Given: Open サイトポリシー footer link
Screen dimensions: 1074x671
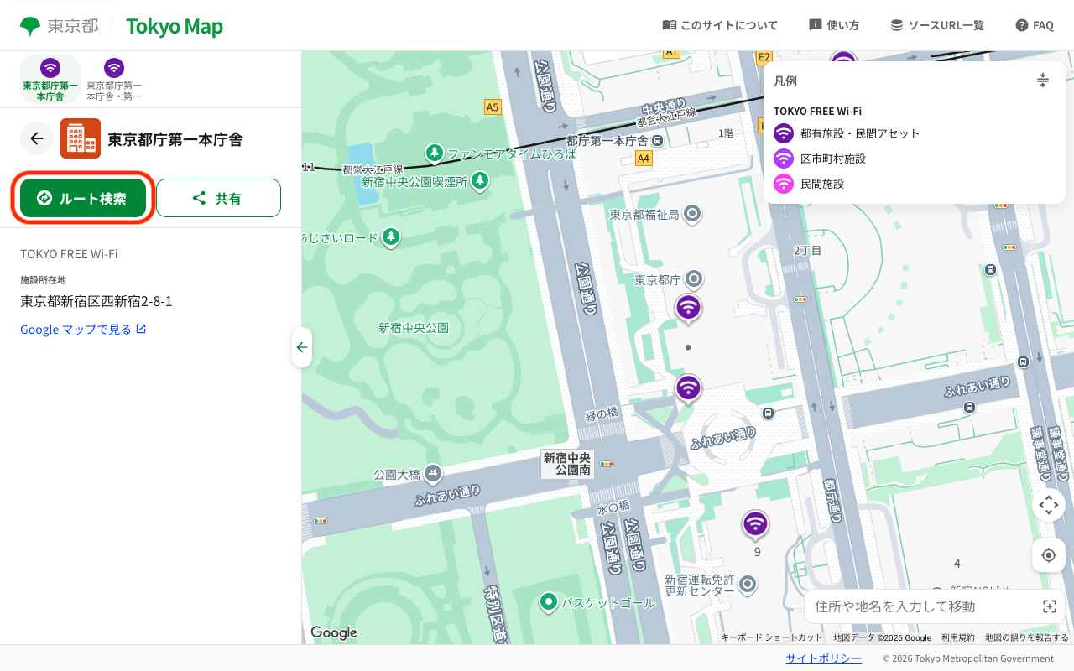Looking at the screenshot, I should tap(824, 658).
